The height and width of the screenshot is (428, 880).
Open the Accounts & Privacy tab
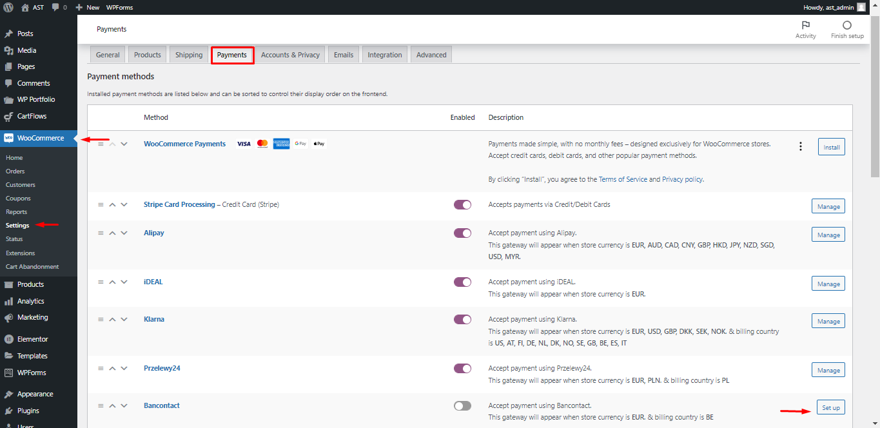(x=290, y=55)
